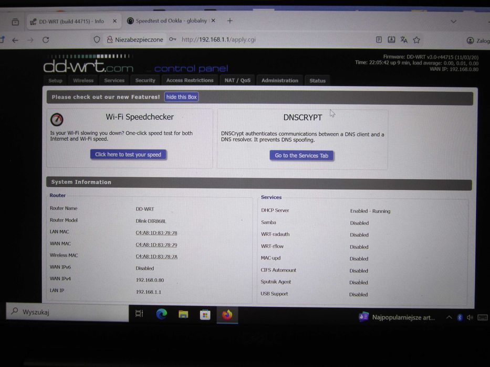Open the Wireless tab
Screen dimensions: 490x367
[x=83, y=81]
